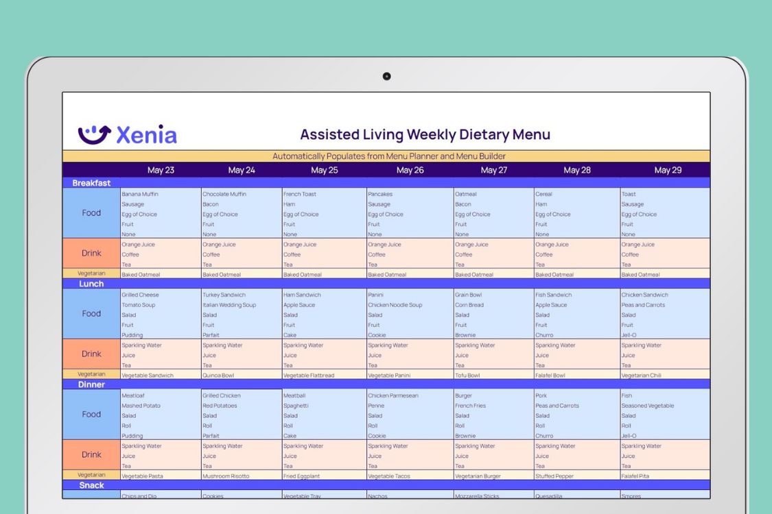Image resolution: width=772 pixels, height=514 pixels.
Task: Click the Falafel Pita cell
Action: [637, 476]
